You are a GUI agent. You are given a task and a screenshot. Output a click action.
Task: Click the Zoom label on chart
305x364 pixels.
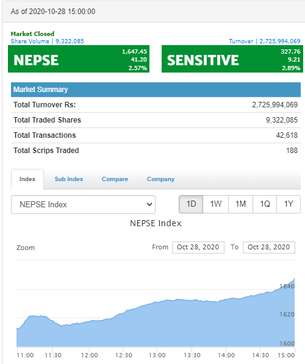click(26, 248)
